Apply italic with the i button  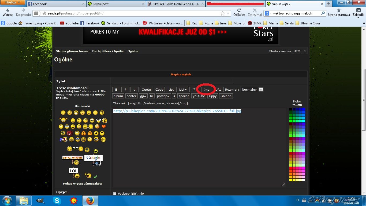point(125,90)
